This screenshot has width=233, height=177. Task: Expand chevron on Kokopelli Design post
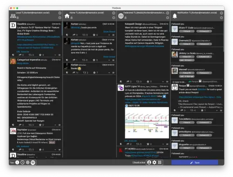pyautogui.click(x=163, y=82)
